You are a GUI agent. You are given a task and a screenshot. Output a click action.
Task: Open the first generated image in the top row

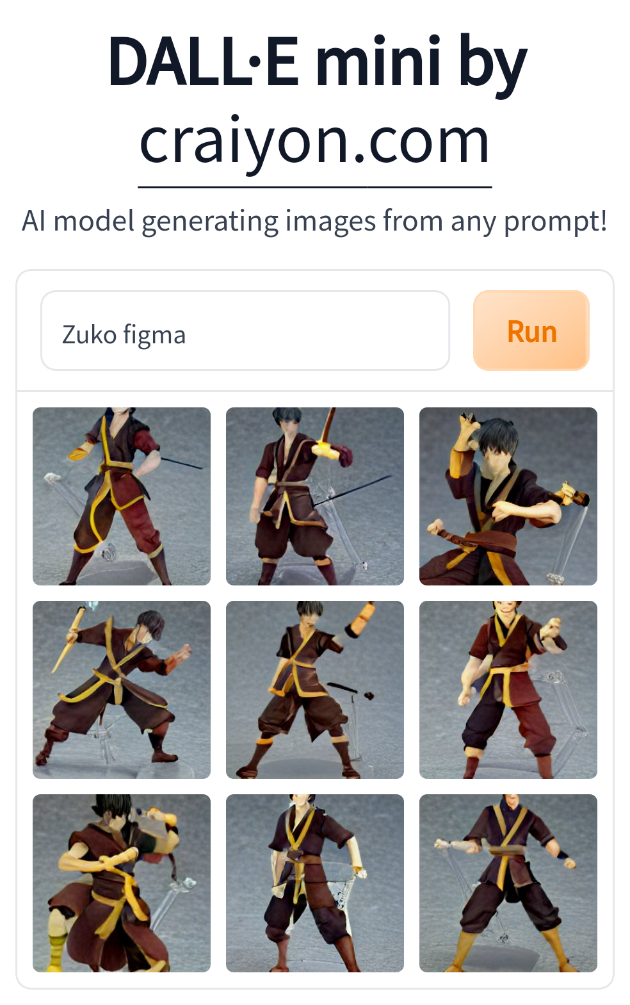(x=122, y=496)
